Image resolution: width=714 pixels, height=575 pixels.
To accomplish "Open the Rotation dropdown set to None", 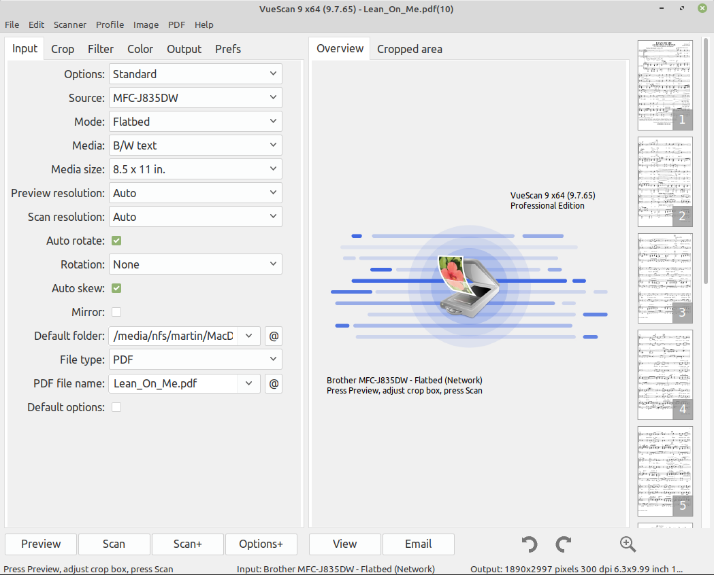I will [195, 264].
